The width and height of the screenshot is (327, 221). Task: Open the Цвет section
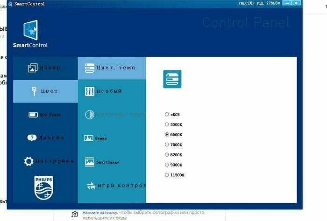[x=45, y=91]
